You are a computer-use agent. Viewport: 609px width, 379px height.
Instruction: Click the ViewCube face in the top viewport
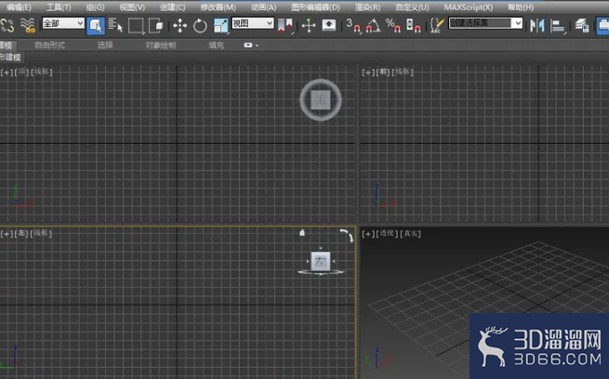(321, 100)
